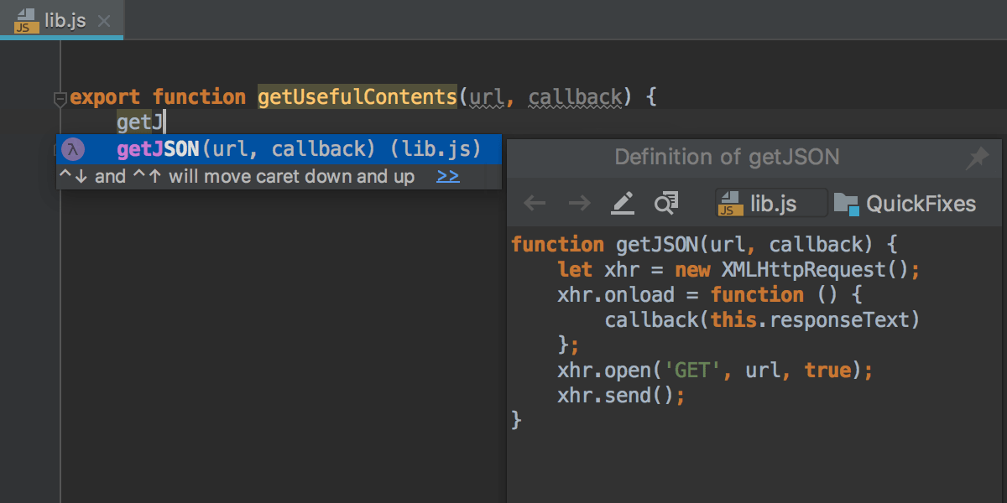Image resolution: width=1007 pixels, height=503 pixels.
Task: Click the Definition of getJSON title bar
Action: 727,157
